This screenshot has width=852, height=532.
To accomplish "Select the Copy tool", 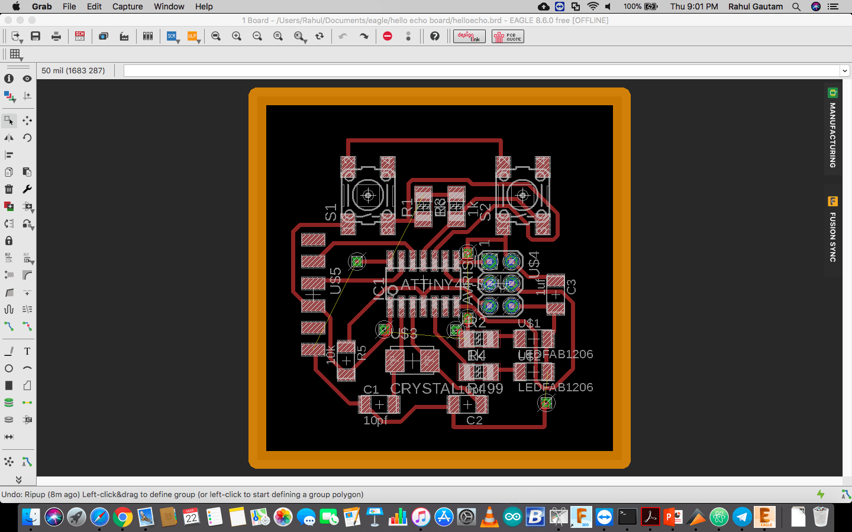I will [x=9, y=172].
